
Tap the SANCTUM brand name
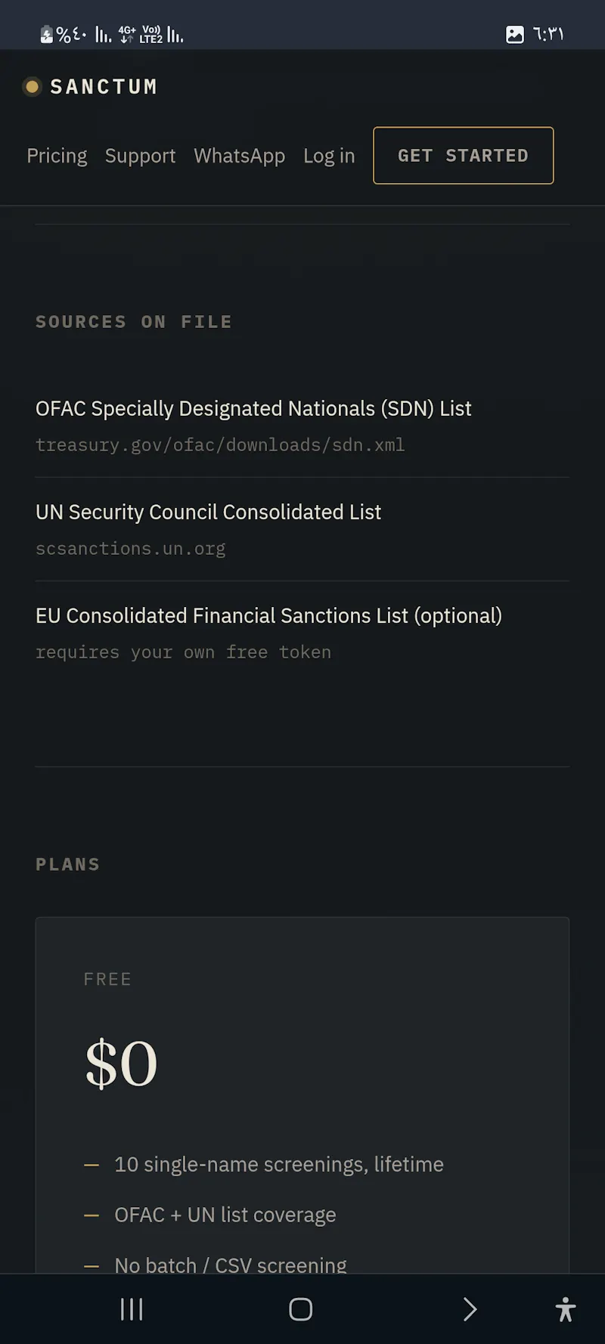coord(104,87)
